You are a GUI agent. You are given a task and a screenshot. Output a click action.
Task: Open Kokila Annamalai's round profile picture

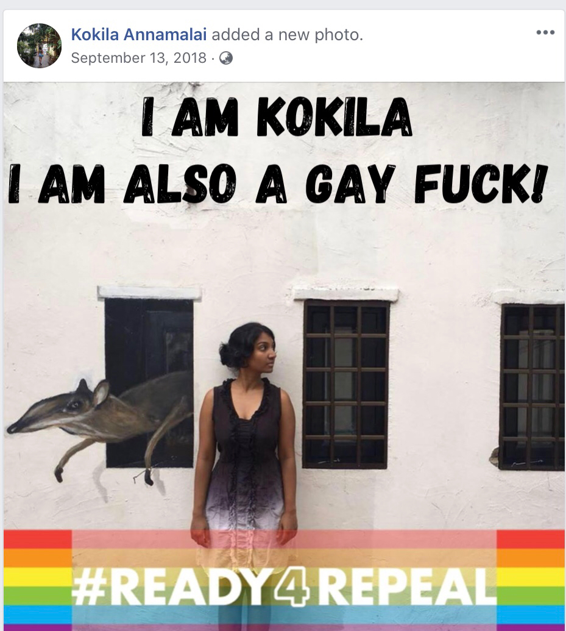tap(40, 46)
